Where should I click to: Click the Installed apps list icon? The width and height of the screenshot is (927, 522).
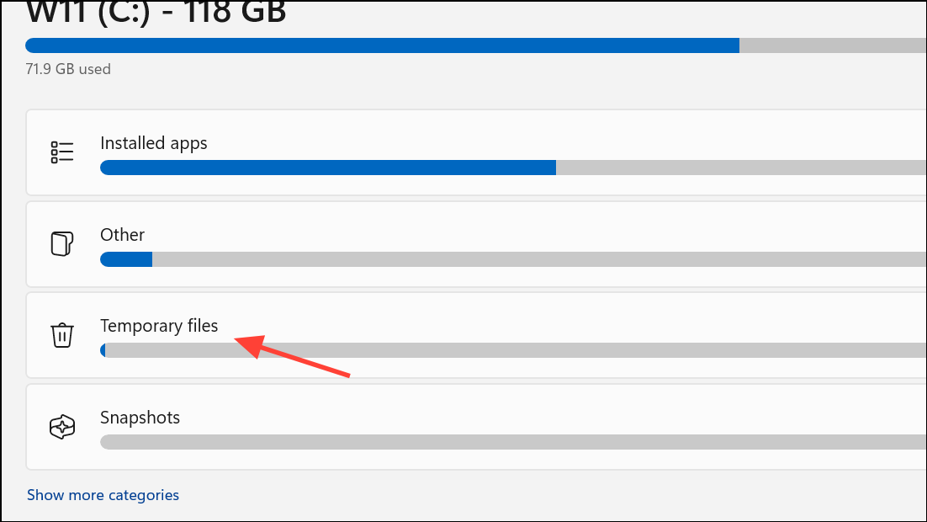(x=62, y=152)
